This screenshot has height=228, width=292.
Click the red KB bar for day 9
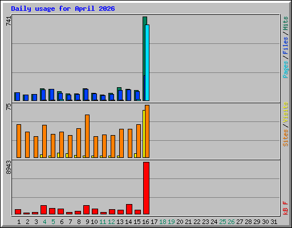pos(86,210)
